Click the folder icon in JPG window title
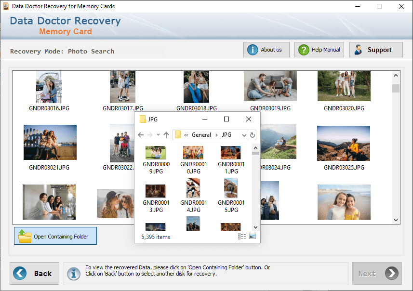Image resolution: width=413 pixels, height=291 pixels. (143, 119)
